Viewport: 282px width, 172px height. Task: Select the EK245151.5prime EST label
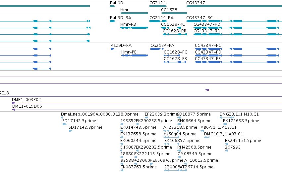(243, 141)
